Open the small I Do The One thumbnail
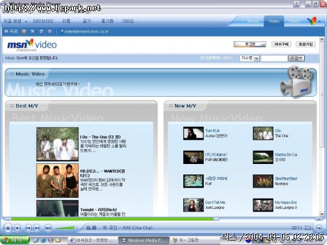Screen dimensions: 327x245 pyautogui.click(x=263, y=133)
